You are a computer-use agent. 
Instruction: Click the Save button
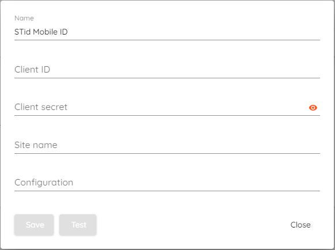pos(34,225)
